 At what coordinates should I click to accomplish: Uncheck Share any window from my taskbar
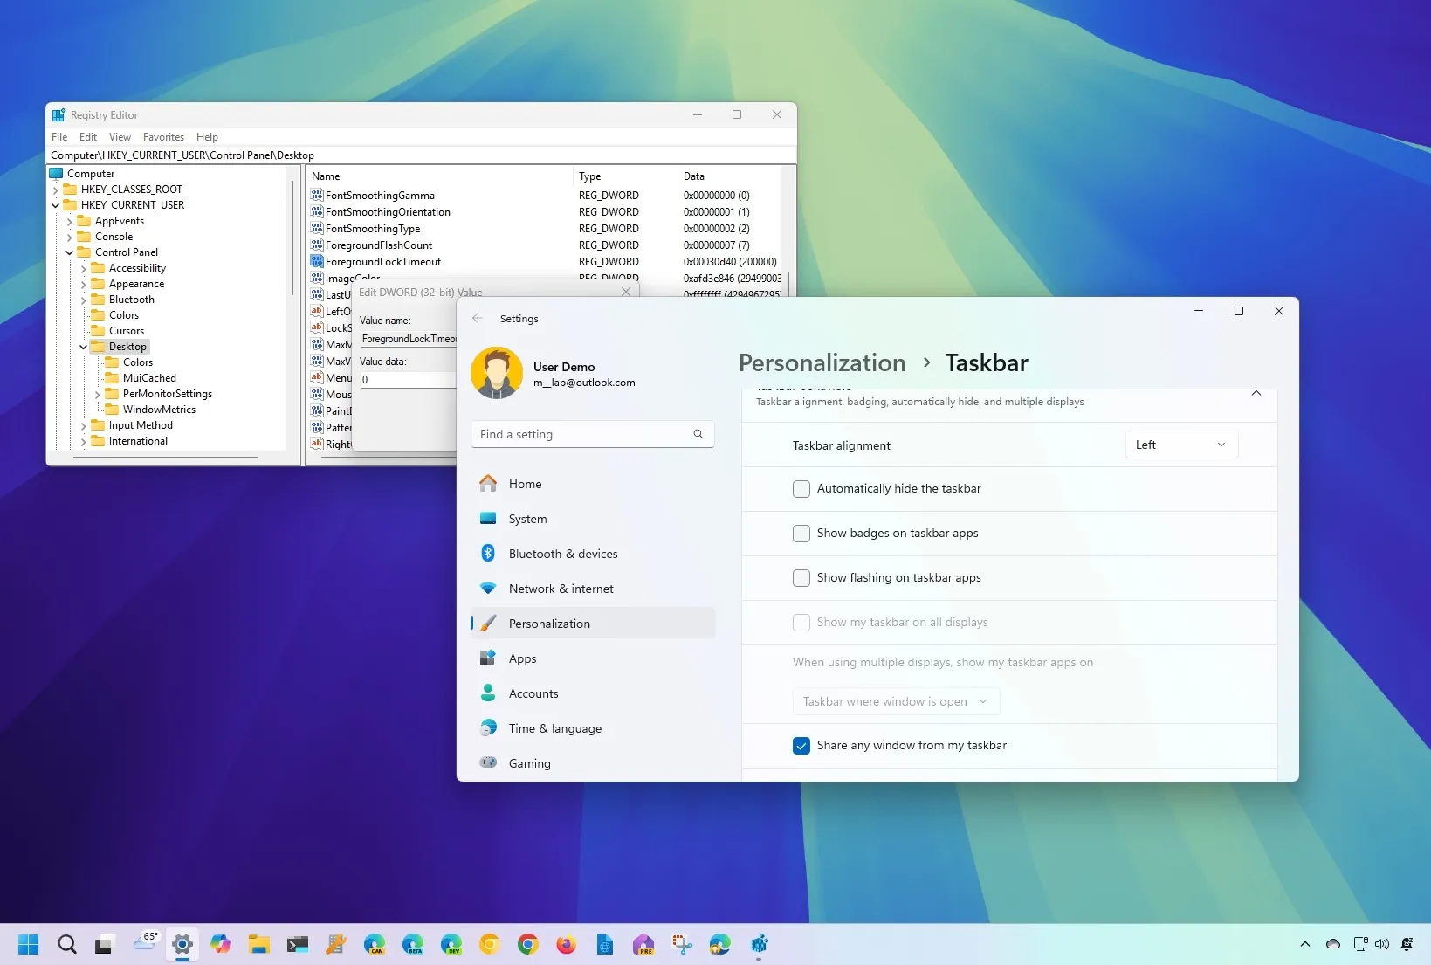pyautogui.click(x=801, y=746)
